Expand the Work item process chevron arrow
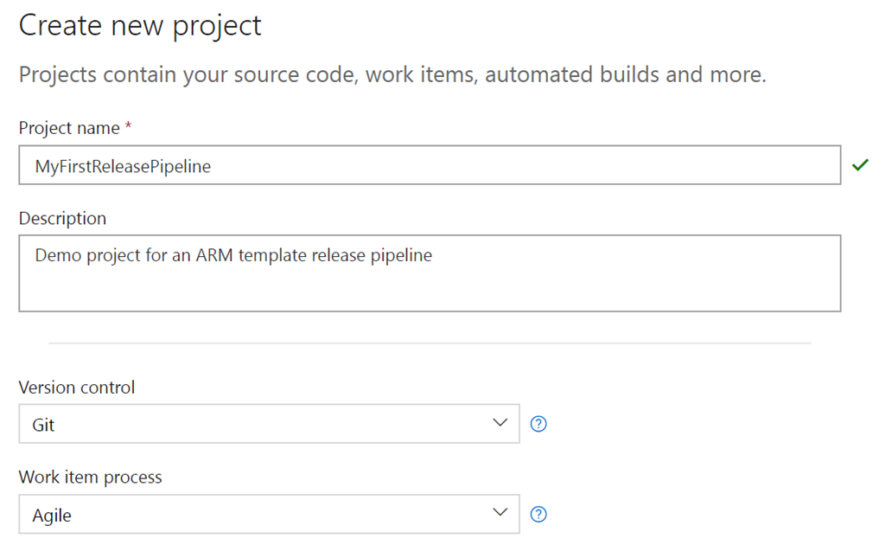Viewport: 885px width, 545px height. click(x=500, y=514)
